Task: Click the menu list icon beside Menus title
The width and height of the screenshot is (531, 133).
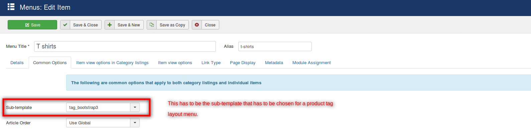Action: (11, 7)
